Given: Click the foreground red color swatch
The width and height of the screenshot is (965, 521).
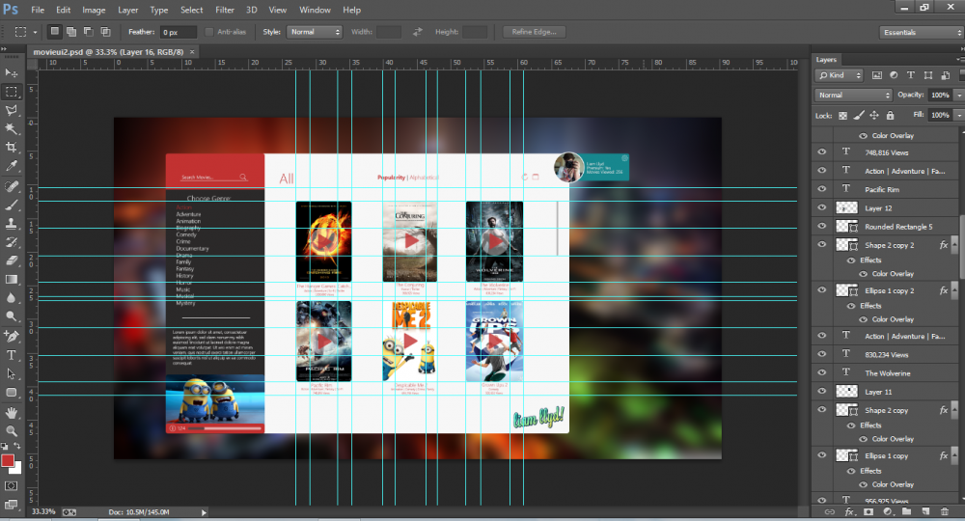Looking at the screenshot, I should [x=8, y=461].
